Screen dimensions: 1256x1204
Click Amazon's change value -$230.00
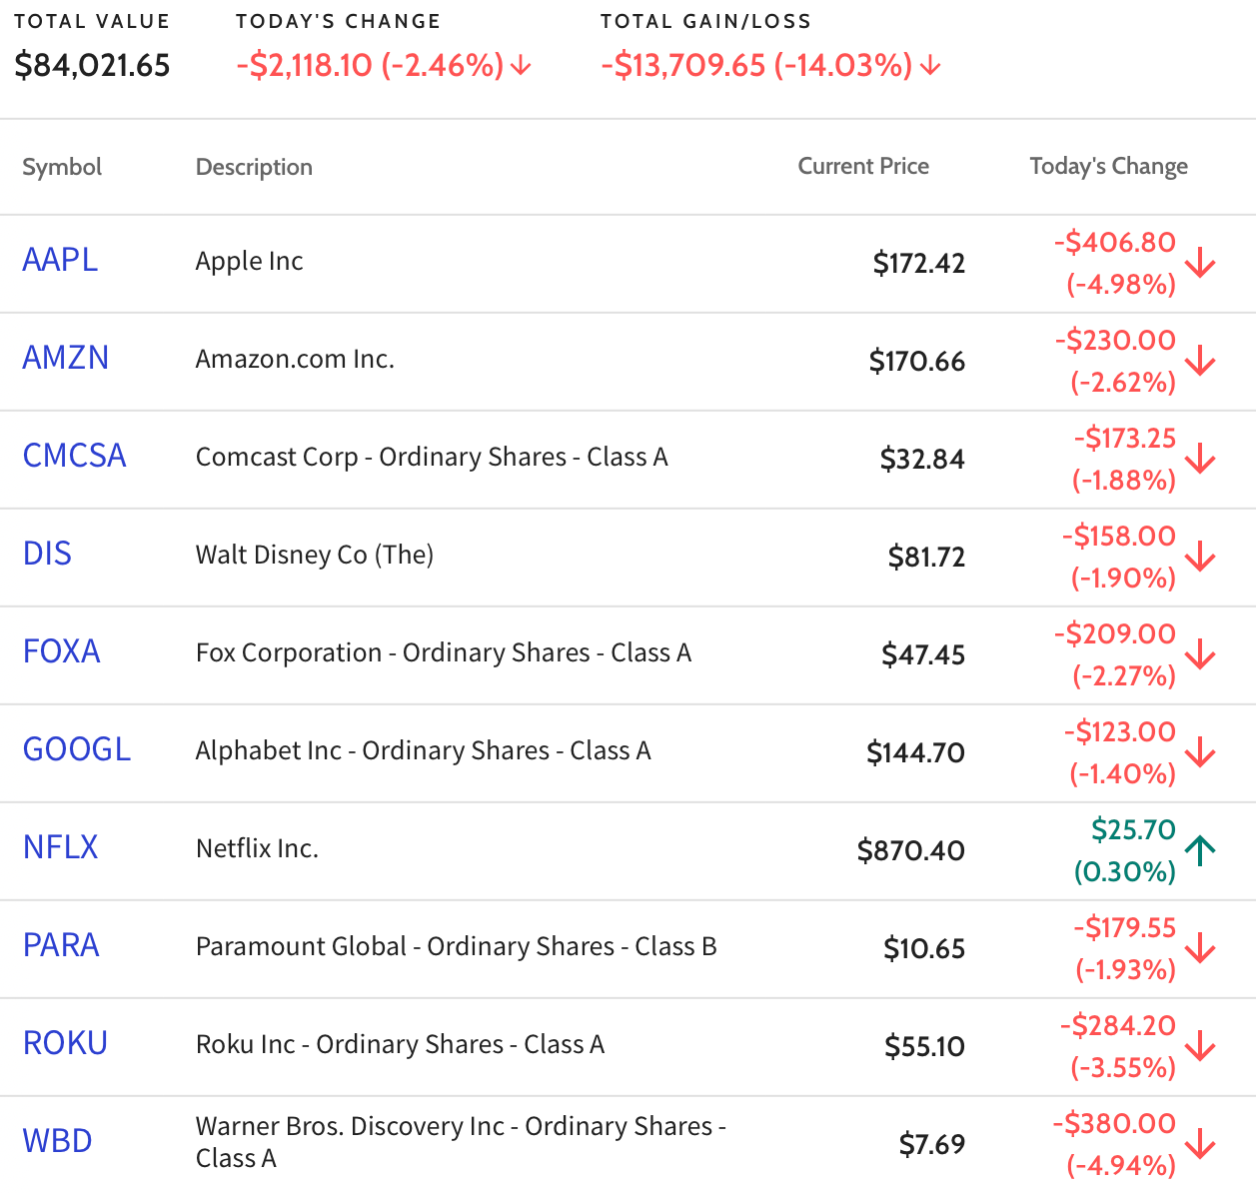point(1115,340)
